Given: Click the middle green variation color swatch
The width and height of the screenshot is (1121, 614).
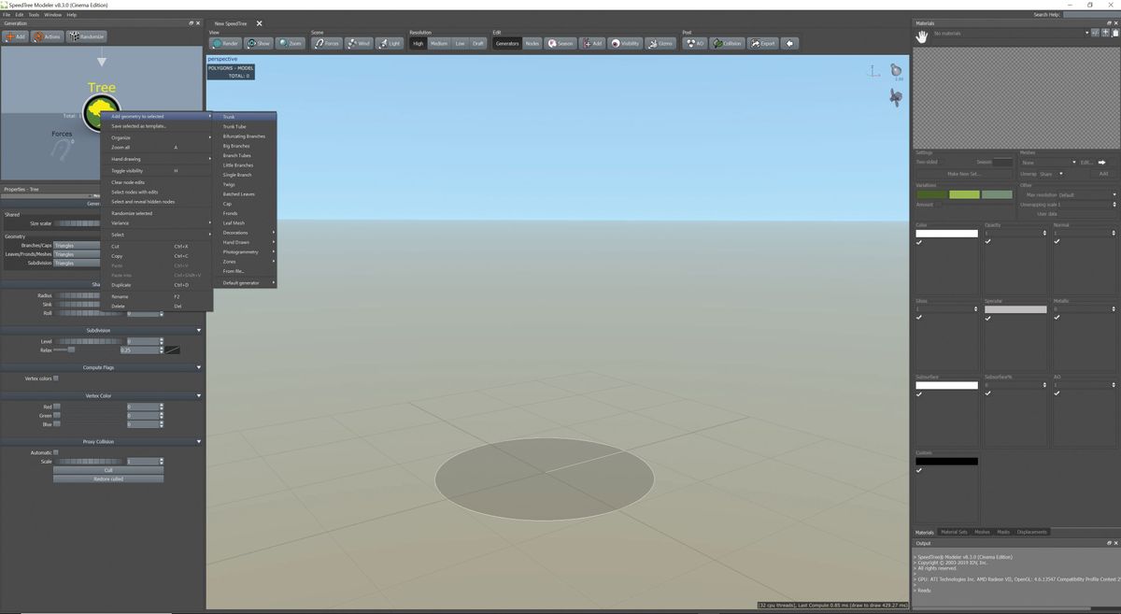Looking at the screenshot, I should pyautogui.click(x=963, y=194).
